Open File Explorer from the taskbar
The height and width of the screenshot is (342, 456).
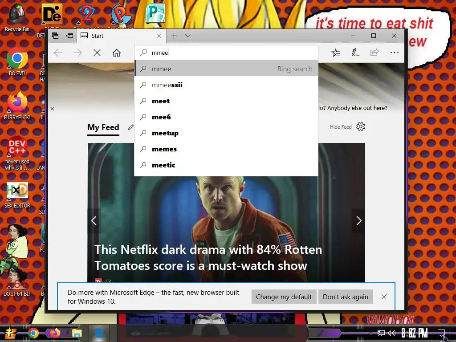(77, 333)
